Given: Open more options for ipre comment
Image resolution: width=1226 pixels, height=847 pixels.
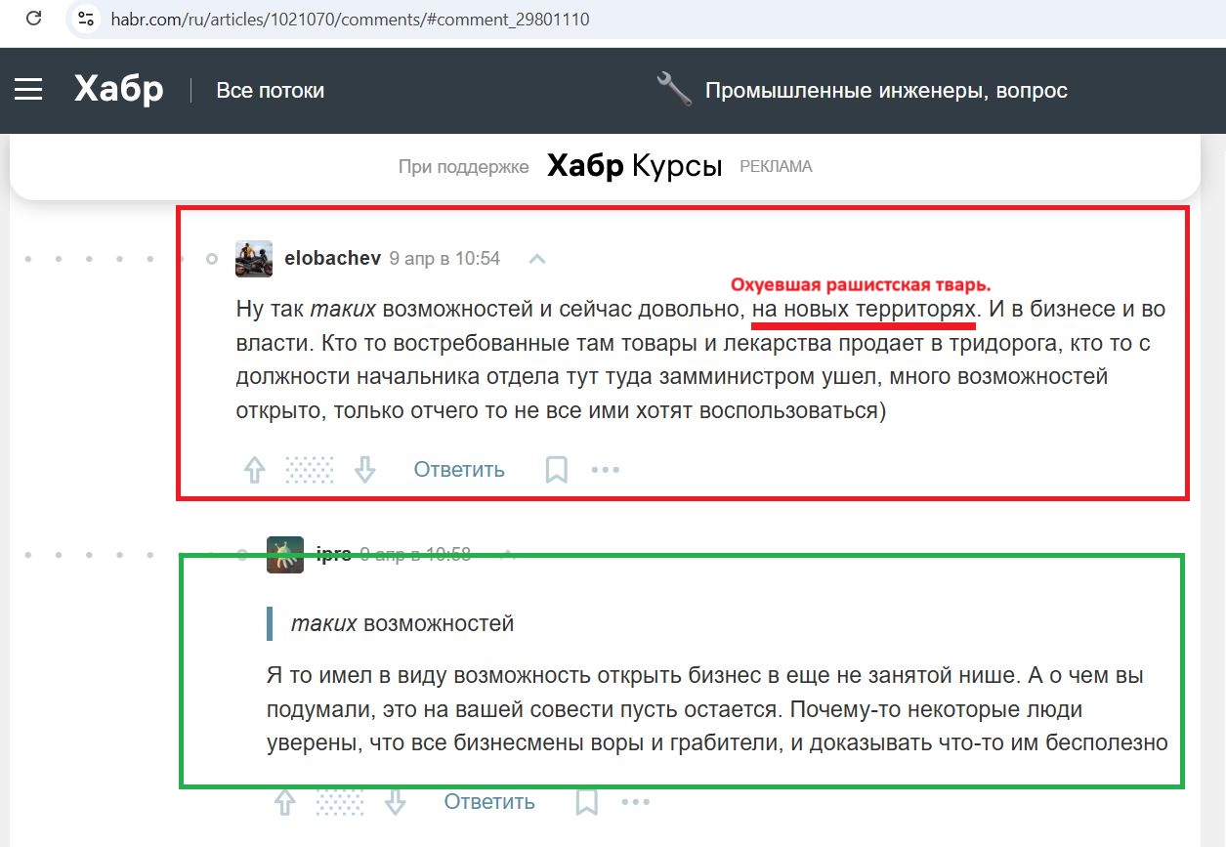Looking at the screenshot, I should 636,803.
